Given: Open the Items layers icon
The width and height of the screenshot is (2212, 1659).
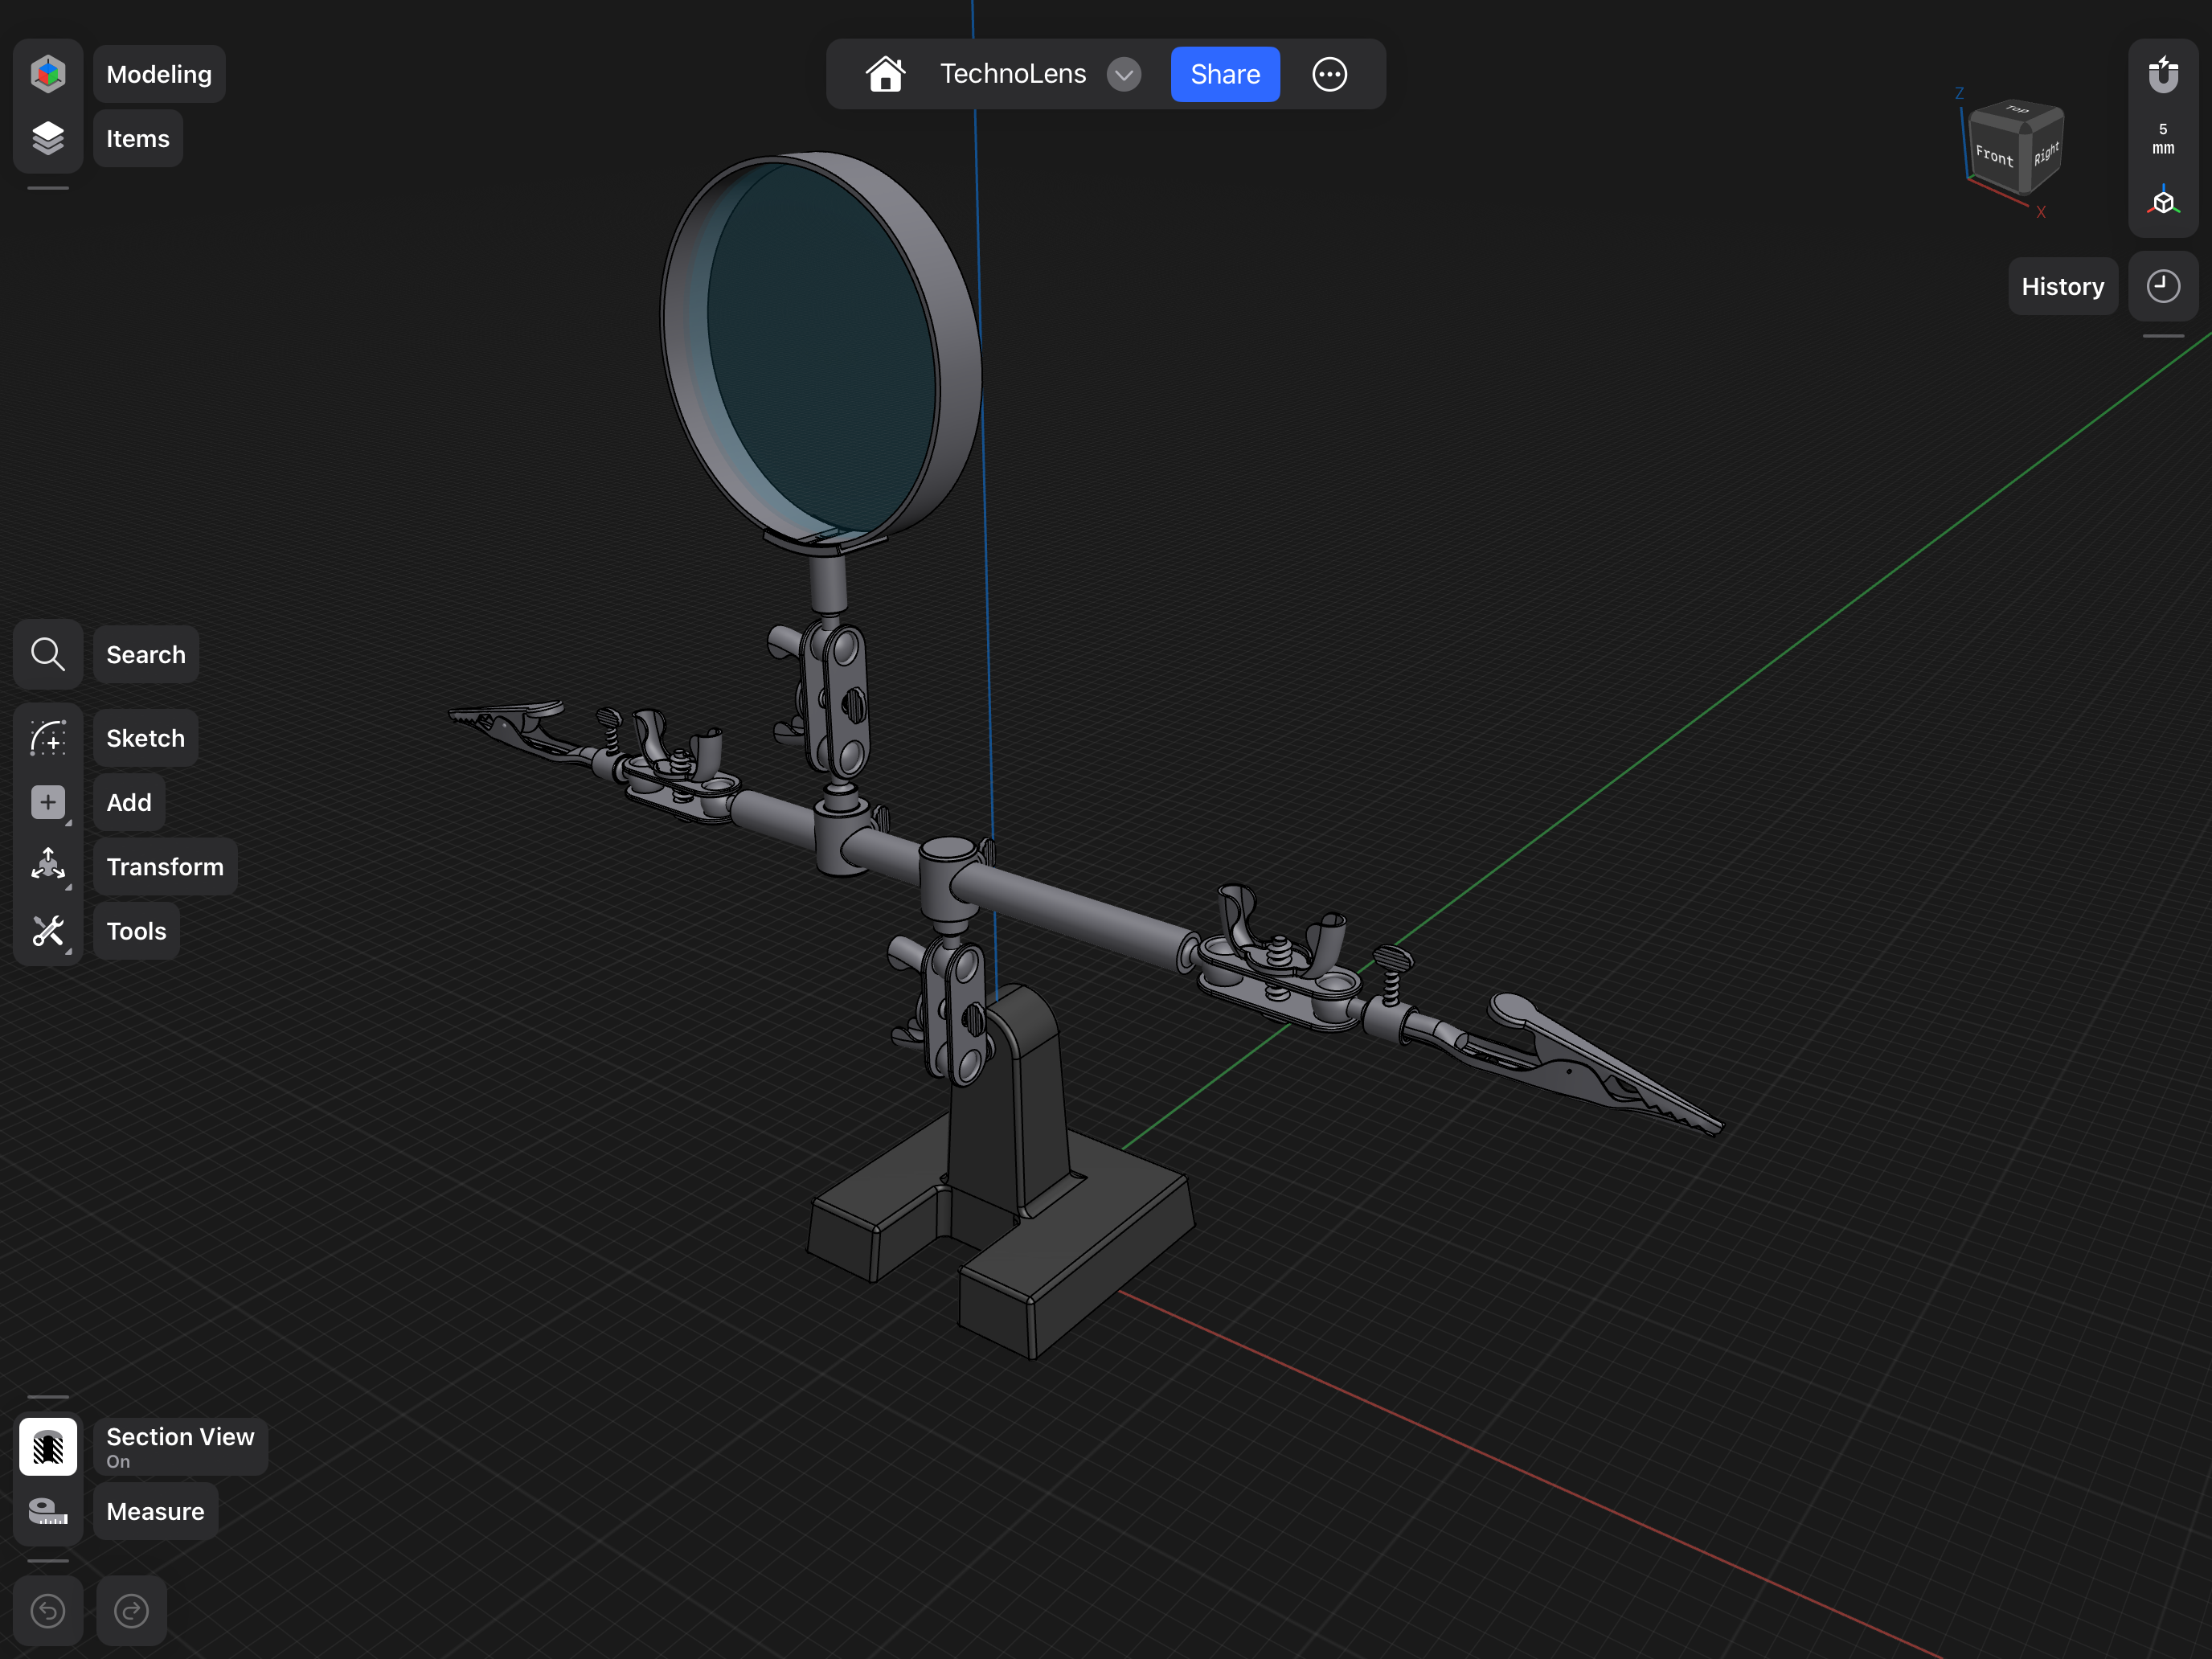Looking at the screenshot, I should tap(48, 138).
